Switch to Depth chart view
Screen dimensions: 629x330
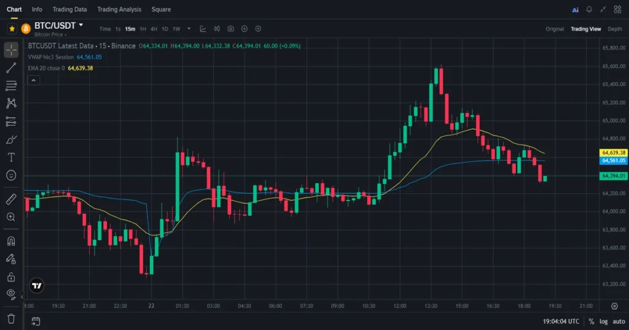614,29
